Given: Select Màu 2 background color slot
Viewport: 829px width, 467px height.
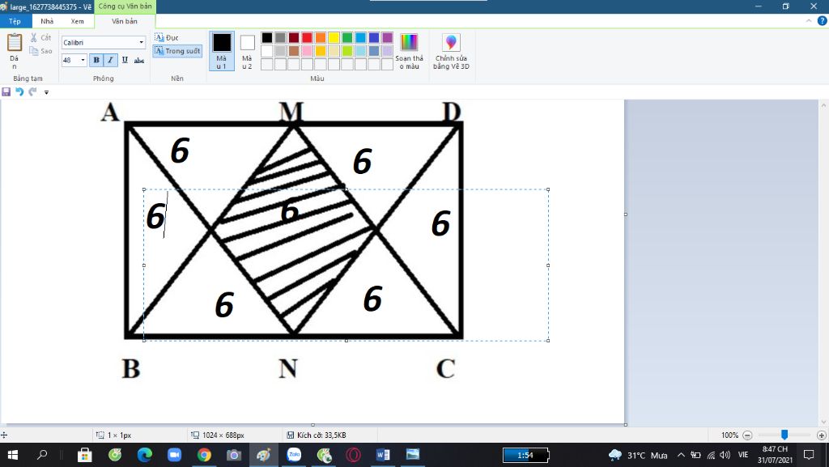Looking at the screenshot, I should 247,51.
